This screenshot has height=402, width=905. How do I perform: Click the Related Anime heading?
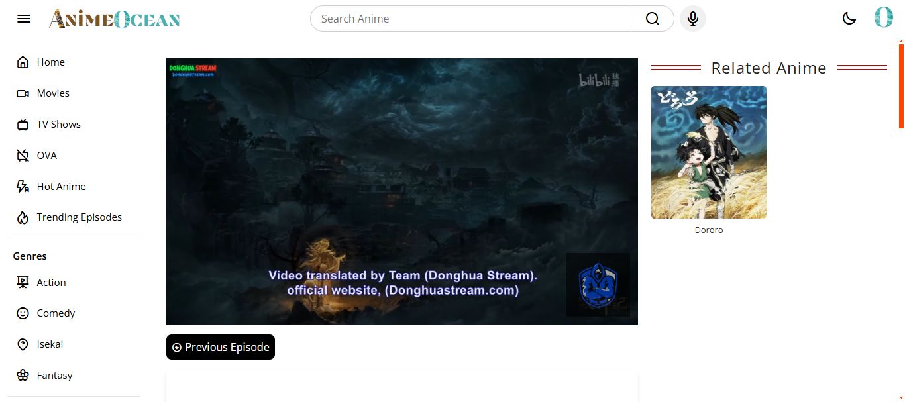point(769,68)
